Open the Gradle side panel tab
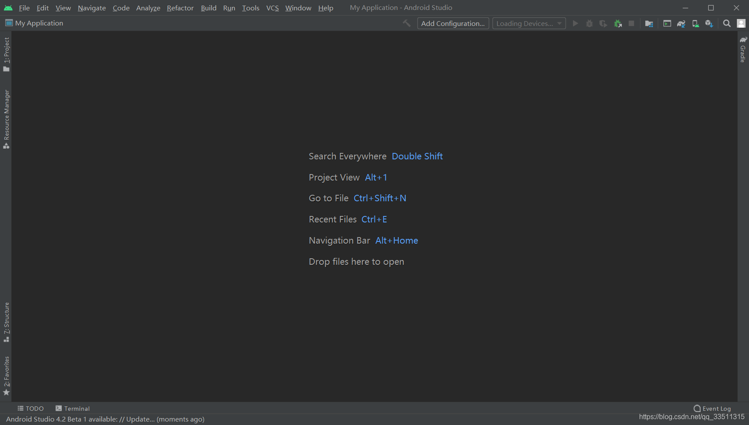The width and height of the screenshot is (749, 425). click(x=743, y=50)
